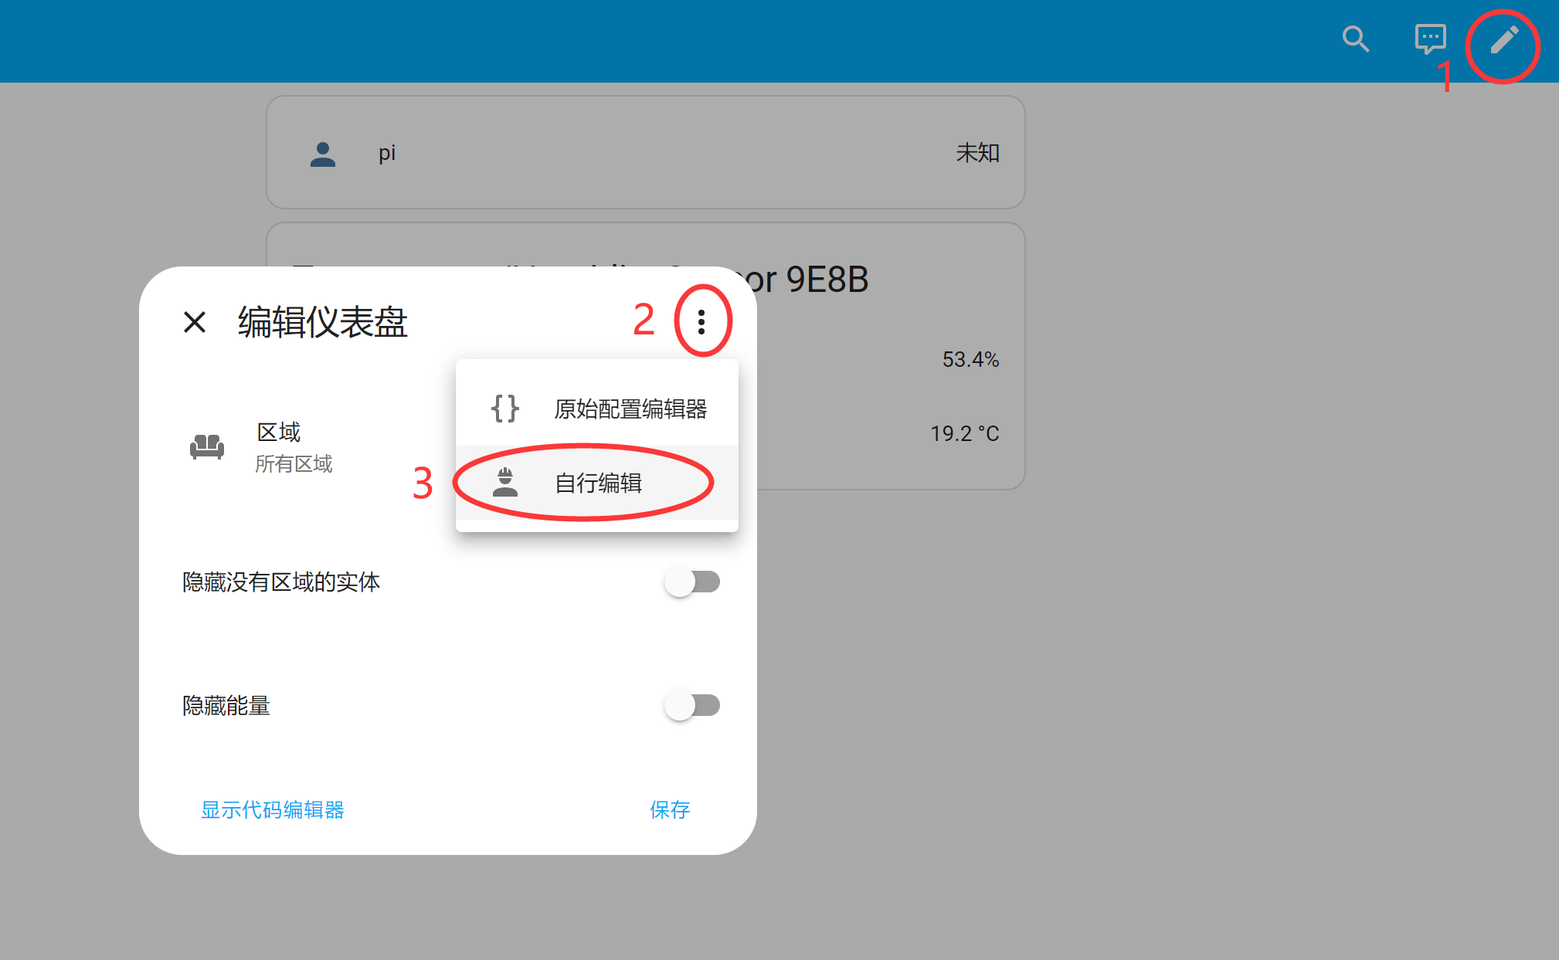Click the 编辑仪表盘 dialog title

coord(322,321)
